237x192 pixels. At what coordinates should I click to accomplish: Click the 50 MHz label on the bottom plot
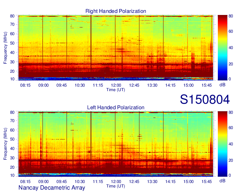click(12, 139)
